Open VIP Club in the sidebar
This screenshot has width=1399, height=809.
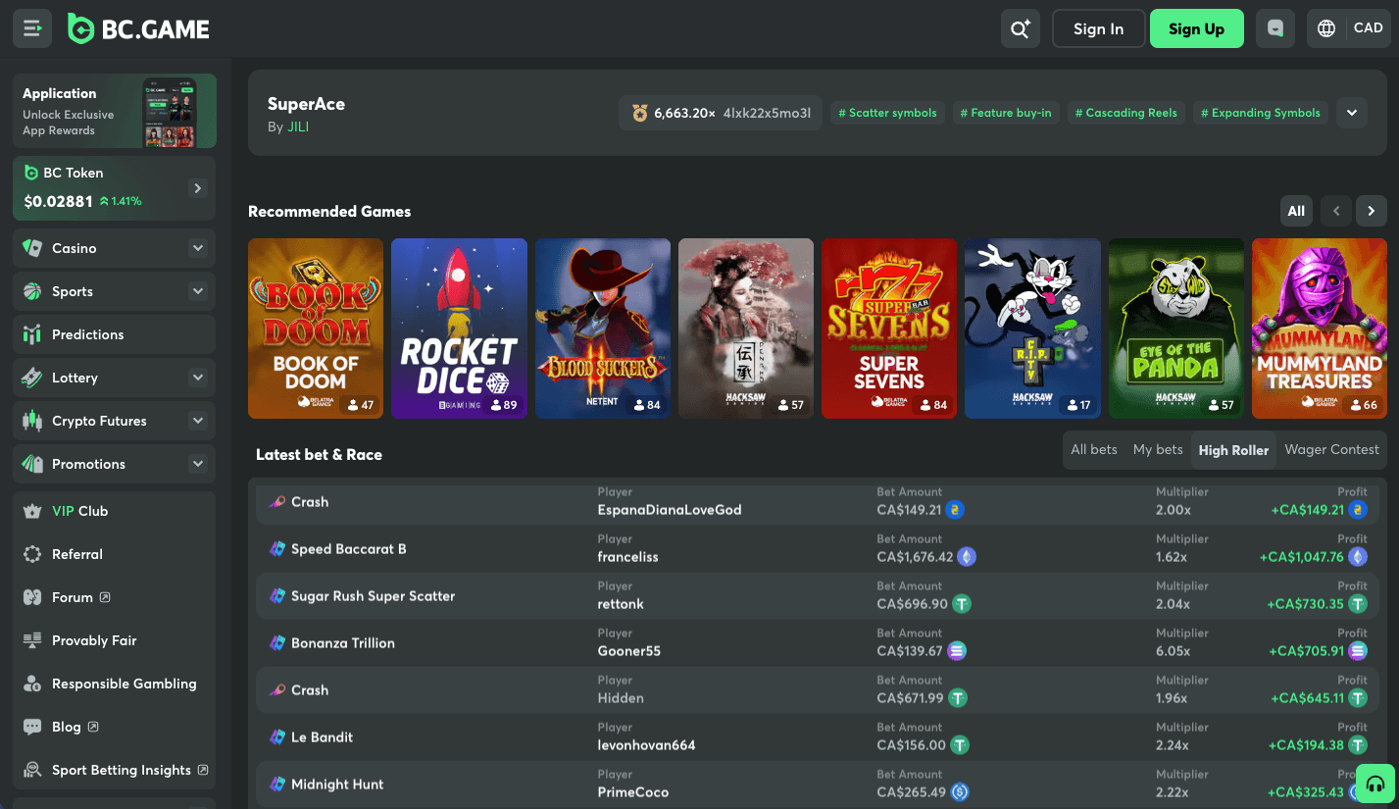[x=114, y=511]
